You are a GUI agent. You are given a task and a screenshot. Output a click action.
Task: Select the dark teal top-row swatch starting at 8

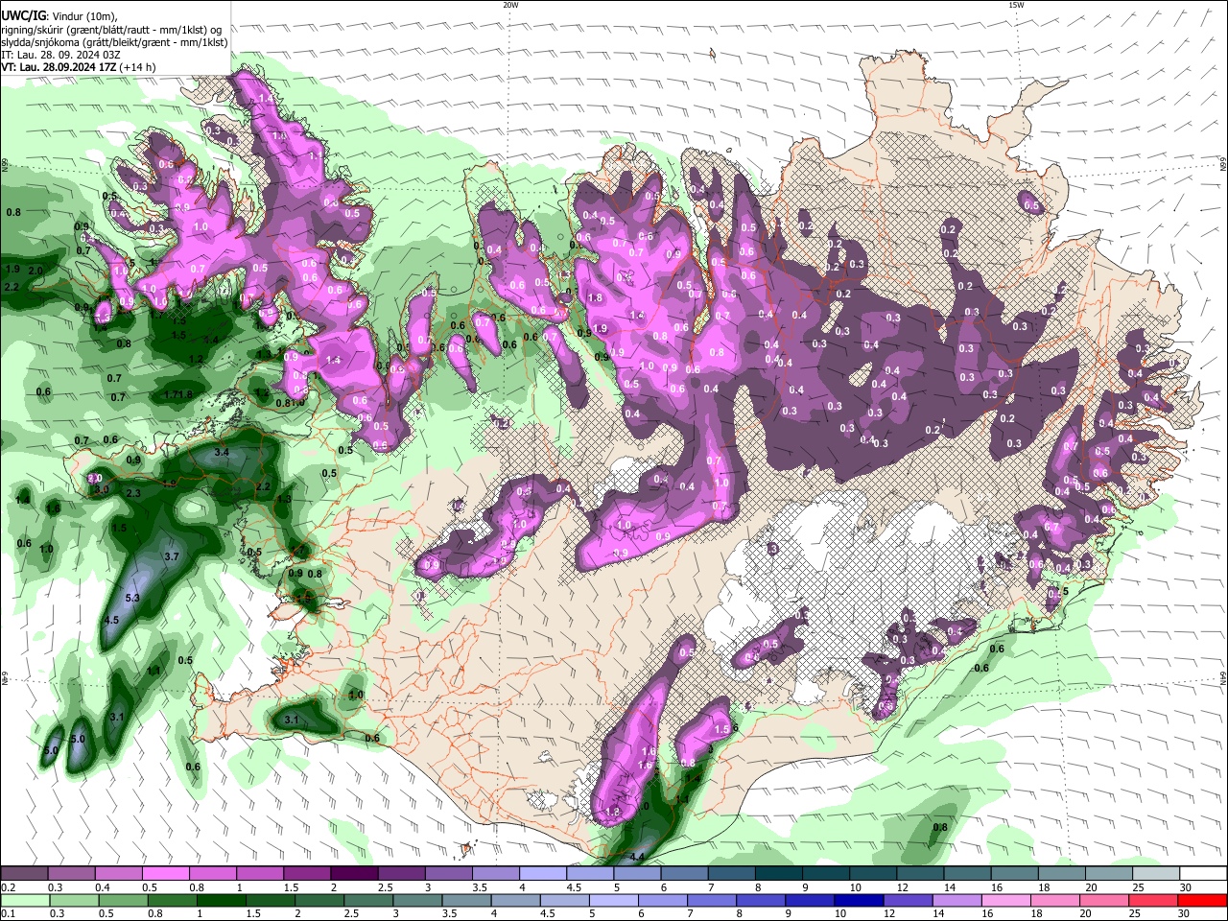pos(777,874)
